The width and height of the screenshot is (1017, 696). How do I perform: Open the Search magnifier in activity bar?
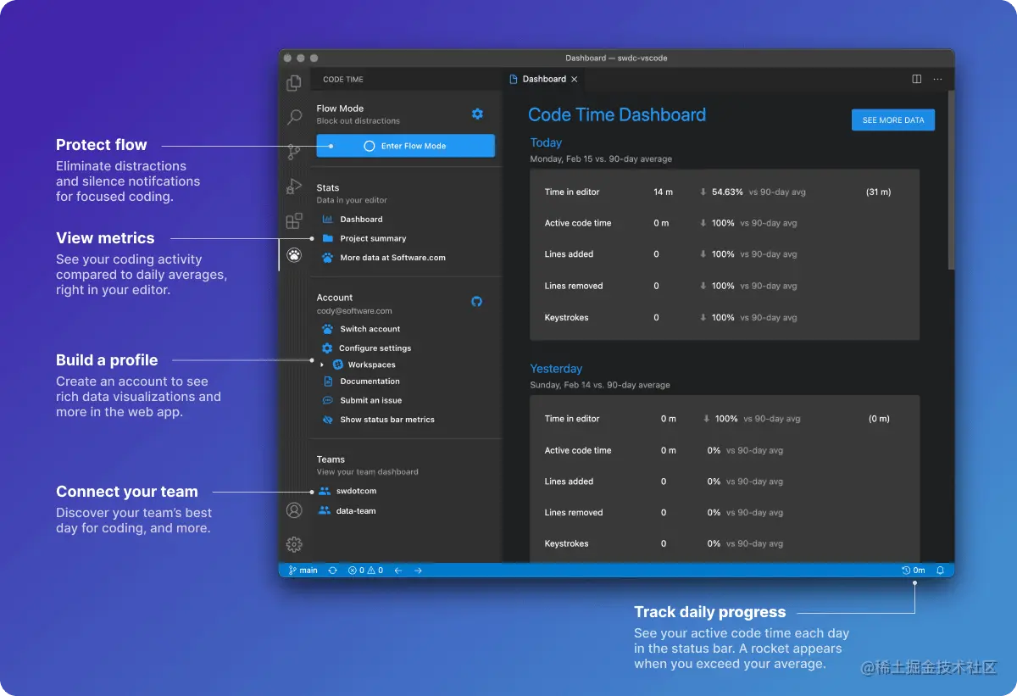coord(294,118)
